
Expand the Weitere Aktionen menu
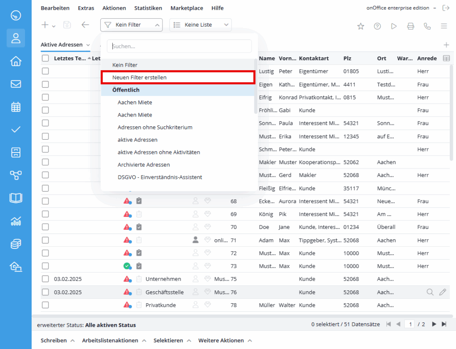click(225, 341)
